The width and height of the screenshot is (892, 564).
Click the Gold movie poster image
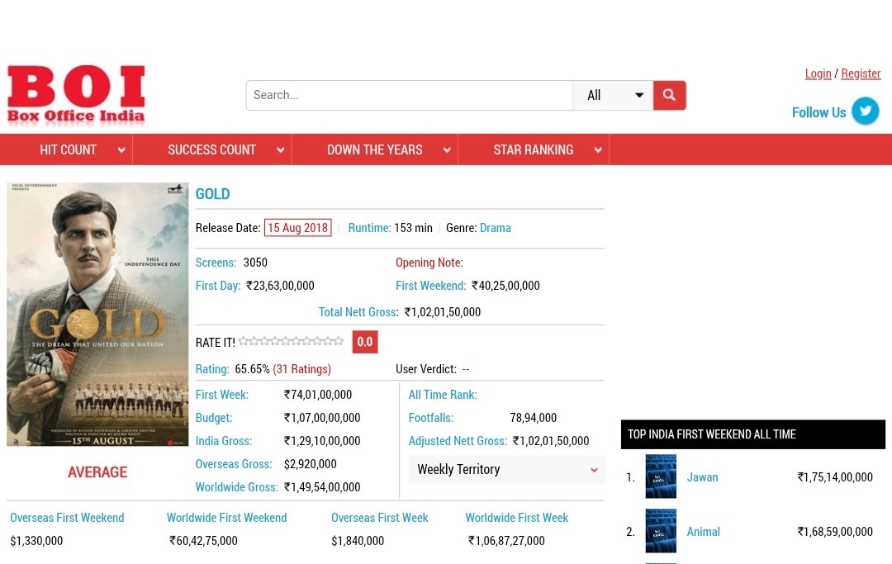point(97,314)
